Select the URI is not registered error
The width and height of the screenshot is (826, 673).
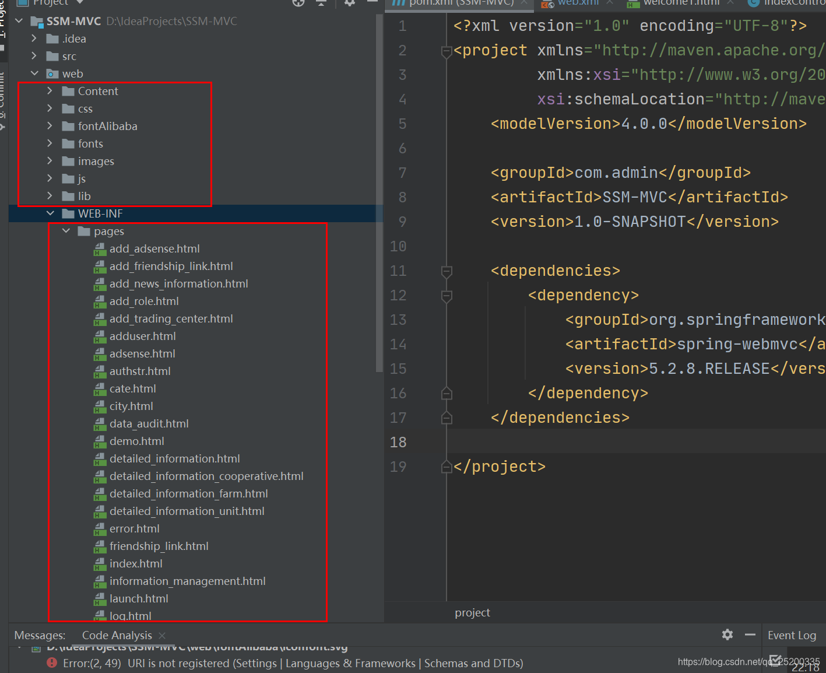pyautogui.click(x=293, y=664)
